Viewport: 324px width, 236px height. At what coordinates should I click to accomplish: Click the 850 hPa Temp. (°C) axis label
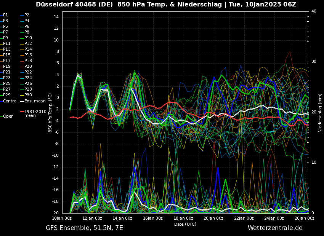[50, 113]
